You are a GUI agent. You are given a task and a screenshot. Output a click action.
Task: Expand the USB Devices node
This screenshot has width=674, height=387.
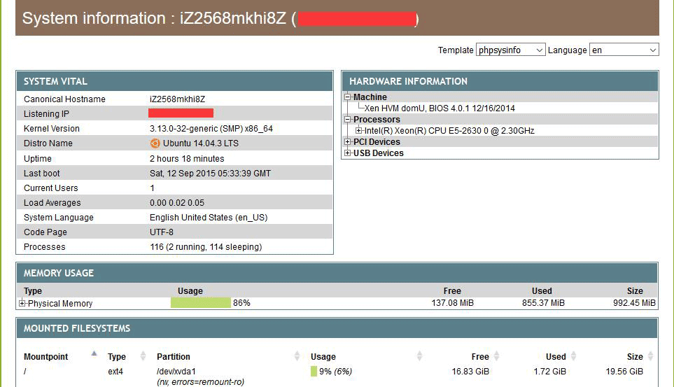pyautogui.click(x=347, y=153)
